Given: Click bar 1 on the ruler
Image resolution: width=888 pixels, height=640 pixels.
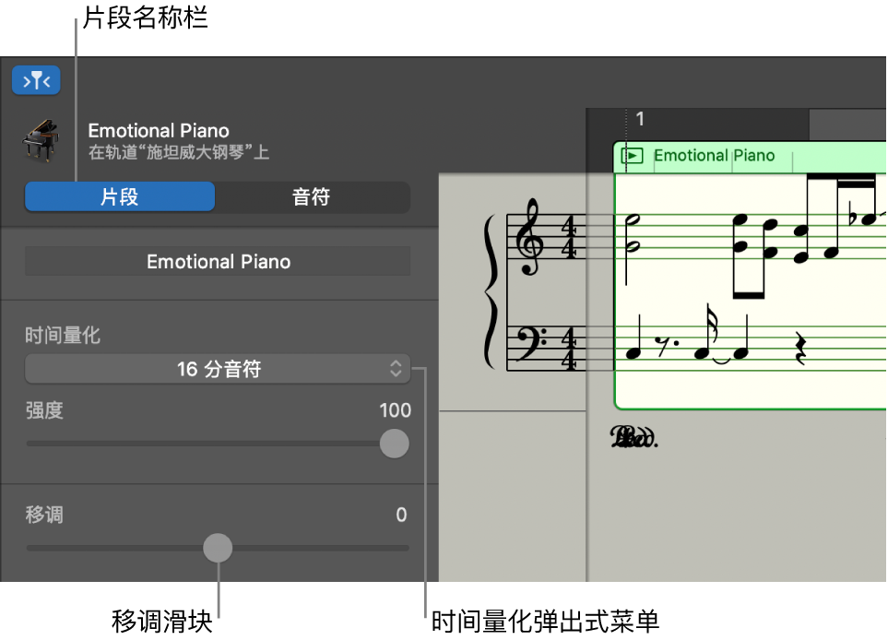Looking at the screenshot, I should 640,119.
